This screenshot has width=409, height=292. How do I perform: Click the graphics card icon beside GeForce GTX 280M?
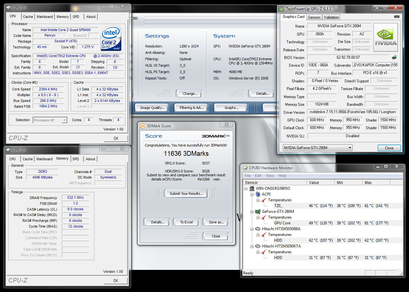point(258,212)
